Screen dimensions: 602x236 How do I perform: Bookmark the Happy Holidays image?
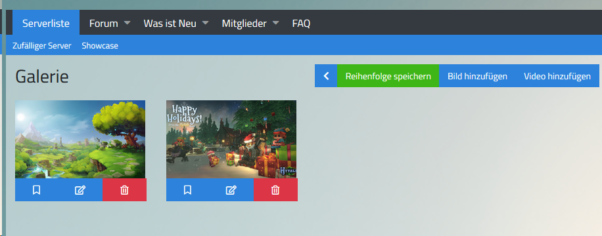pos(187,189)
